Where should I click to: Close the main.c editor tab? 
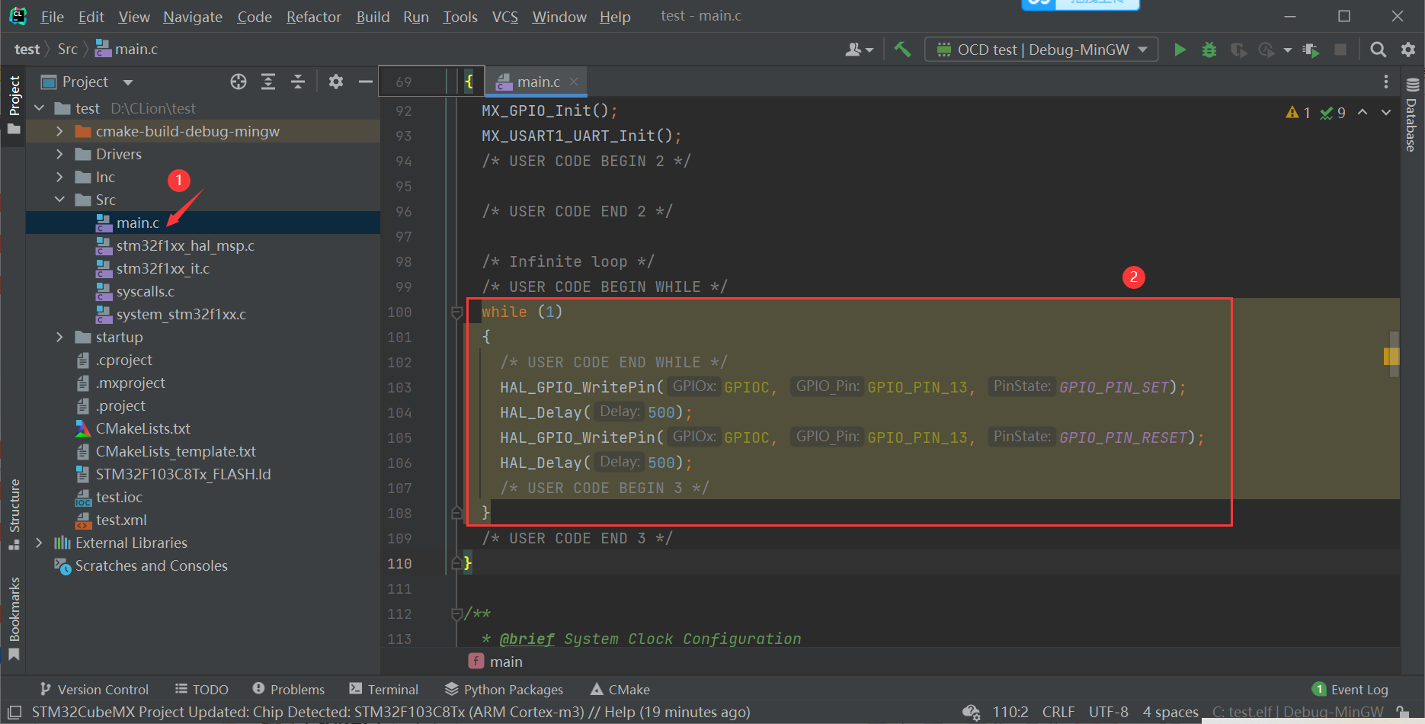[x=573, y=82]
